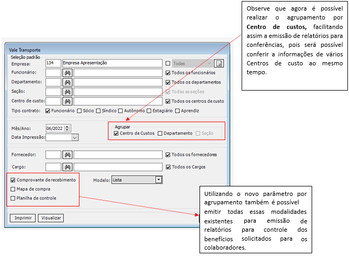Click the icon button beside Todas dropdown

click(x=219, y=64)
